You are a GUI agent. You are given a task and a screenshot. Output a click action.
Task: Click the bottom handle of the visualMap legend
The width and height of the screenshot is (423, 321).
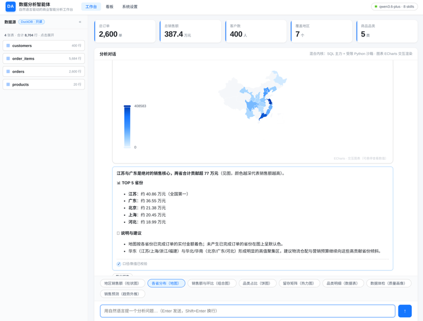tap(127, 147)
